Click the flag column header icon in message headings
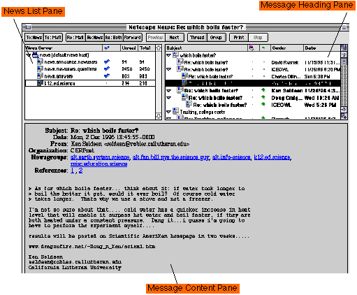 [252, 48]
